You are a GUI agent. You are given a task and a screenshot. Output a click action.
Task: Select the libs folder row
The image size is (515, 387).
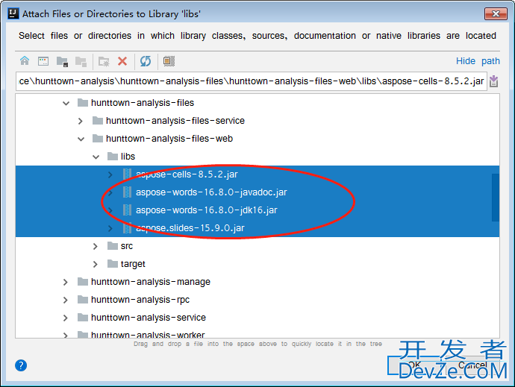[257, 157]
